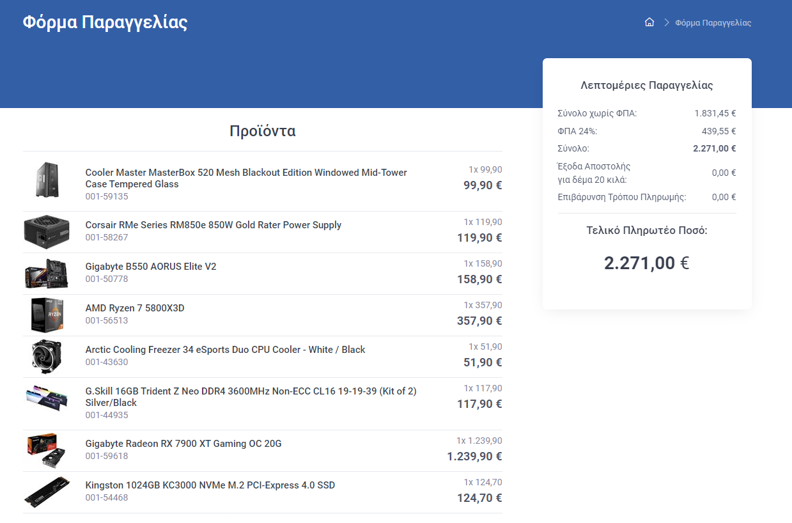Viewport: 792px width, 523px height.
Task: Open the G.Skill 16GB Trident Z Neo link
Action: [251, 397]
